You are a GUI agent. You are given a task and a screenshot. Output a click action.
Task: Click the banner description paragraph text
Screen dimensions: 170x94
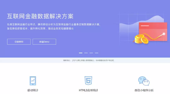point(54,26)
